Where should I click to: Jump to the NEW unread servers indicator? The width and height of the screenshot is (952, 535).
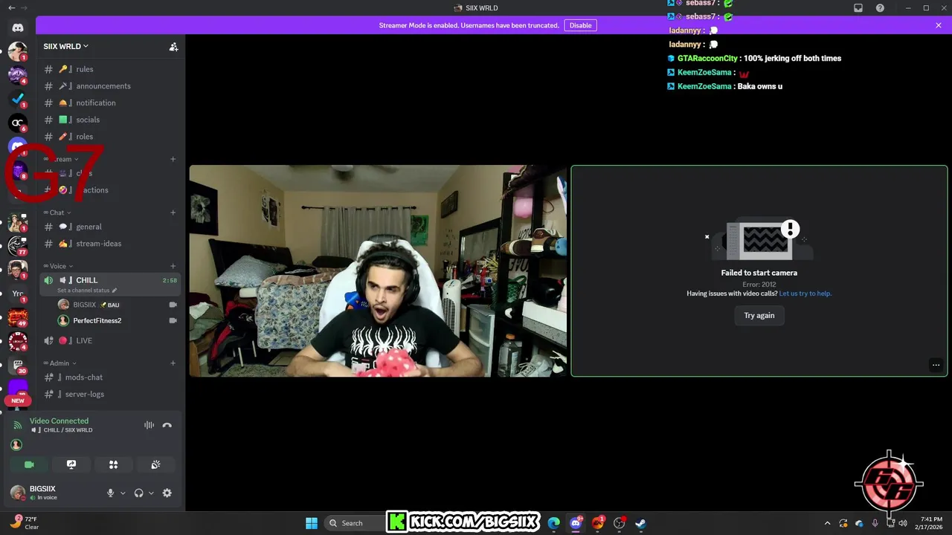[x=18, y=401]
